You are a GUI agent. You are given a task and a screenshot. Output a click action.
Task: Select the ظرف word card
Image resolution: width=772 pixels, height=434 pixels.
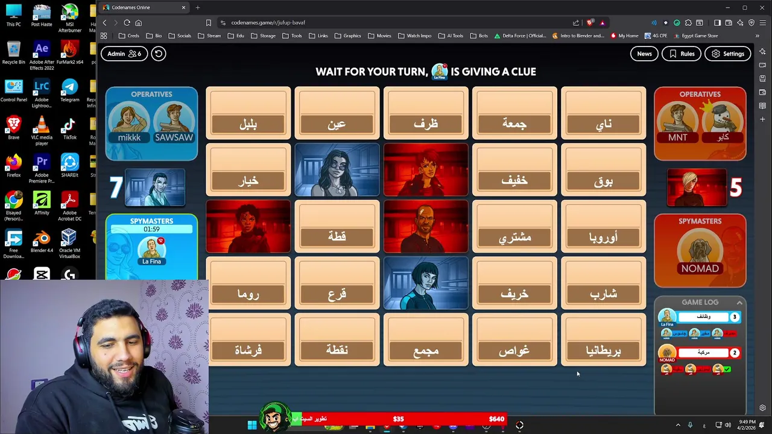click(x=425, y=113)
